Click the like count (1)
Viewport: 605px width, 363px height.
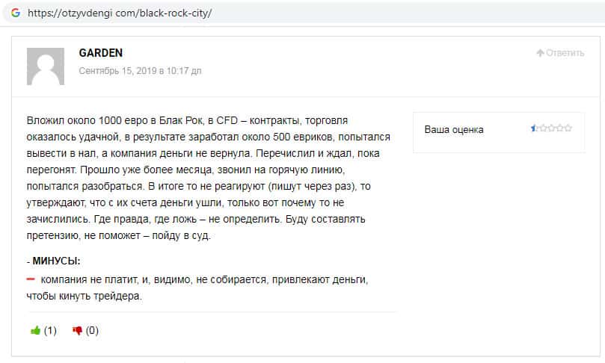click(x=50, y=330)
